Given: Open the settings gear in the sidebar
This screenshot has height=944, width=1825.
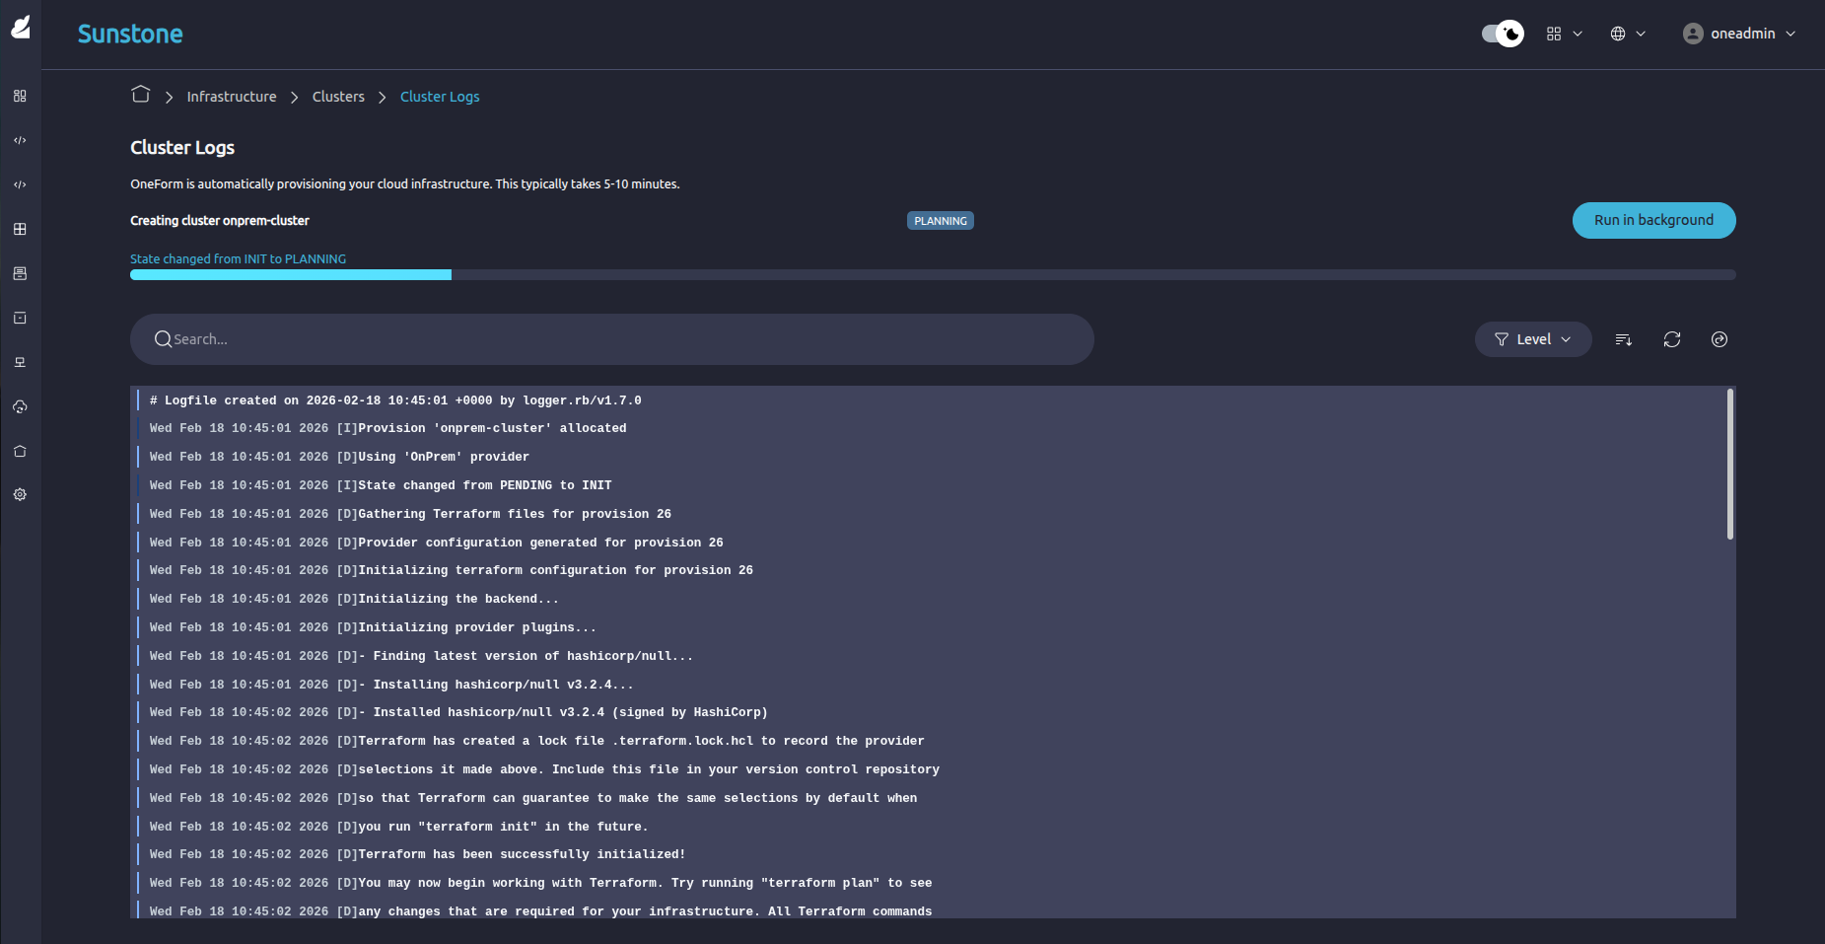Looking at the screenshot, I should click(x=20, y=495).
